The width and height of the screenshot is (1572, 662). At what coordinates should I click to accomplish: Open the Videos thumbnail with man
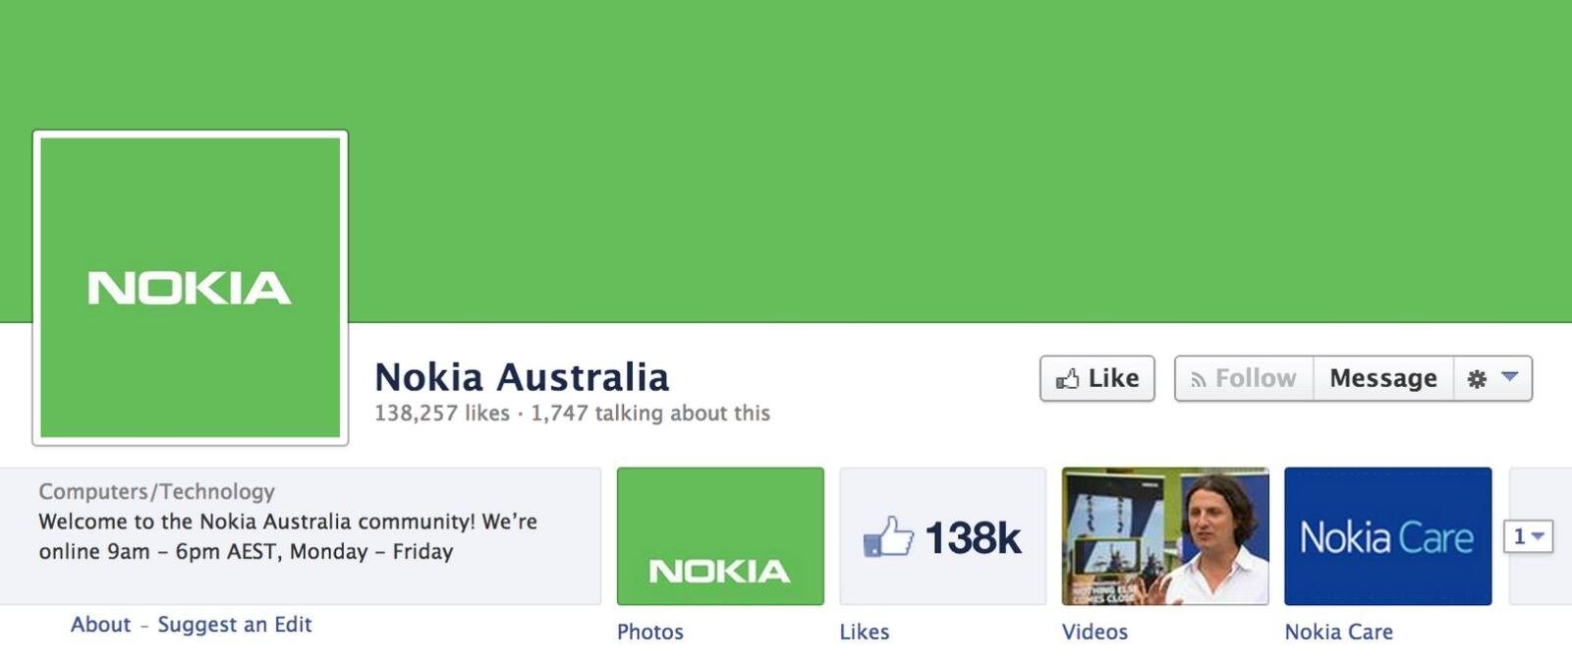point(1165,536)
